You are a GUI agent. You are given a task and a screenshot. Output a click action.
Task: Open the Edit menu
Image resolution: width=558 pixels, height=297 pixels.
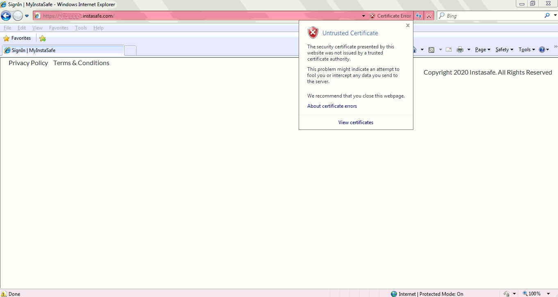[22, 28]
